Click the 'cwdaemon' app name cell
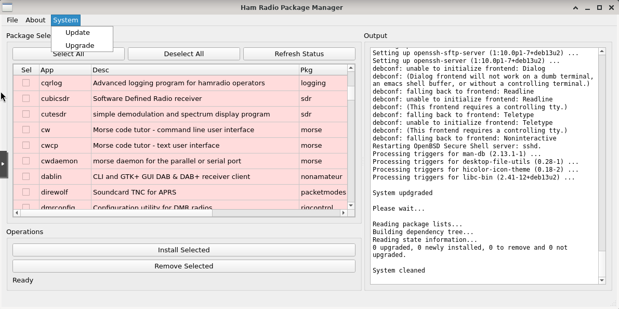Image resolution: width=619 pixels, height=309 pixels. click(65, 161)
